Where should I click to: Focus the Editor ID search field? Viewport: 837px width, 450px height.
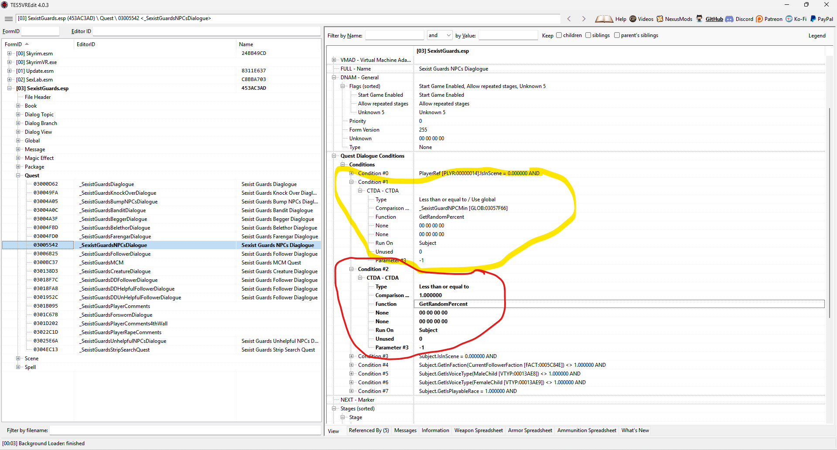[206, 31]
